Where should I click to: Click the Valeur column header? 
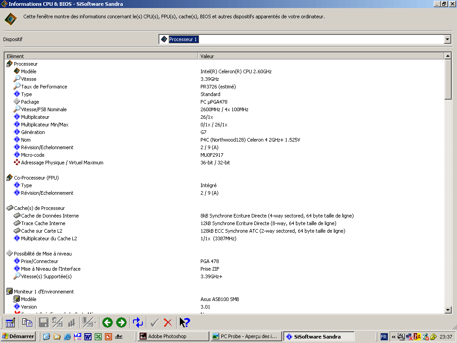(320, 56)
